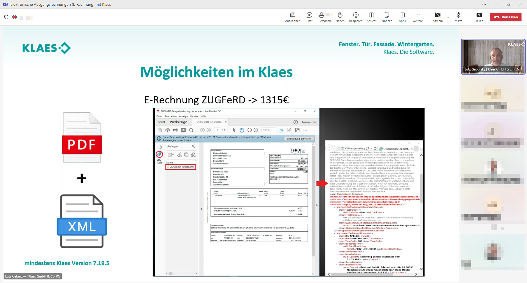Expand the microphone options arrow beside Mikro
The height and width of the screenshot is (283, 527).
coord(469,17)
